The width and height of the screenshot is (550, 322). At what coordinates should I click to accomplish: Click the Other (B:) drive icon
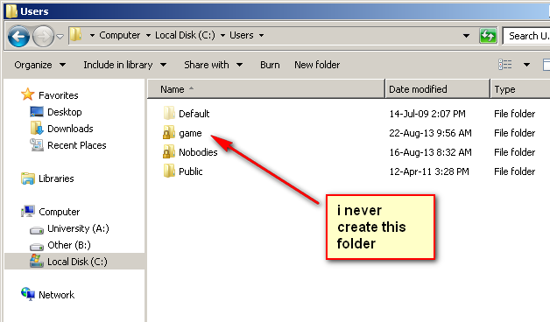pos(37,247)
